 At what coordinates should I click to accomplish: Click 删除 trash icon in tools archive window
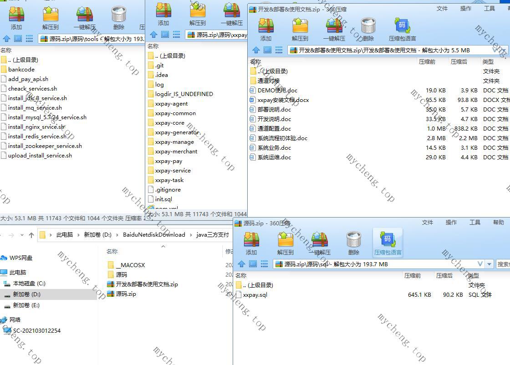119,15
